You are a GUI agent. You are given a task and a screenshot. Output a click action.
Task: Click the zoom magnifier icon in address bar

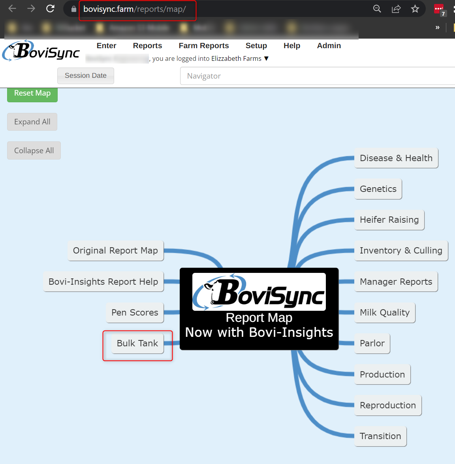(377, 9)
